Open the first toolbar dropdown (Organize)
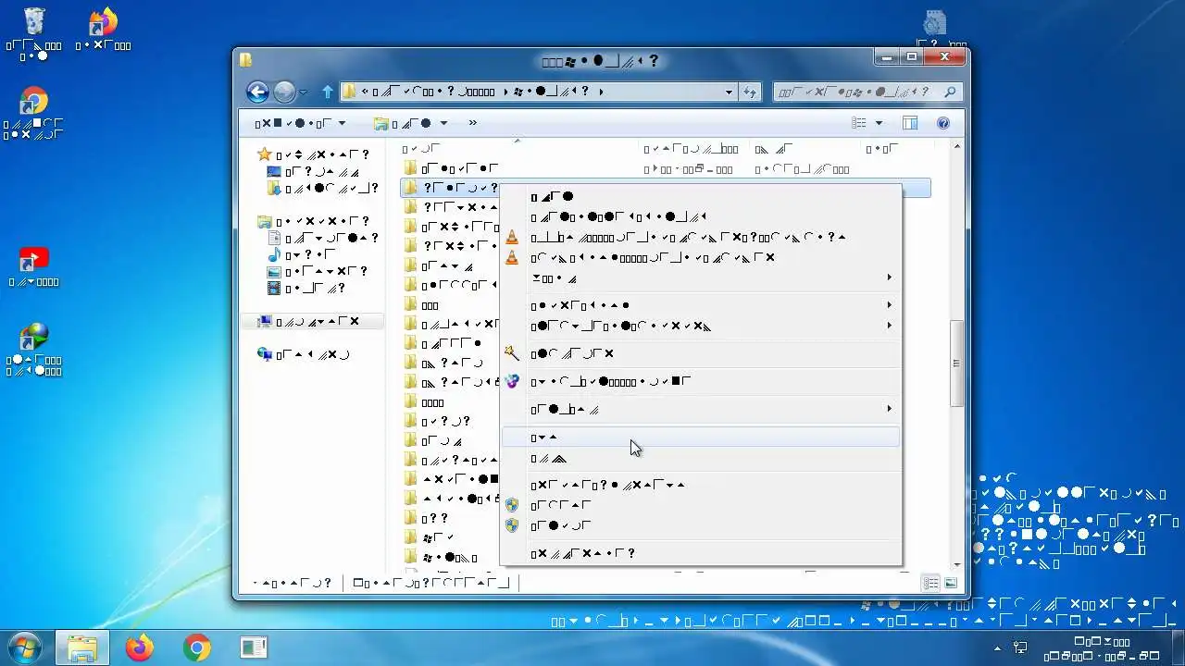The height and width of the screenshot is (666, 1185). click(x=299, y=123)
